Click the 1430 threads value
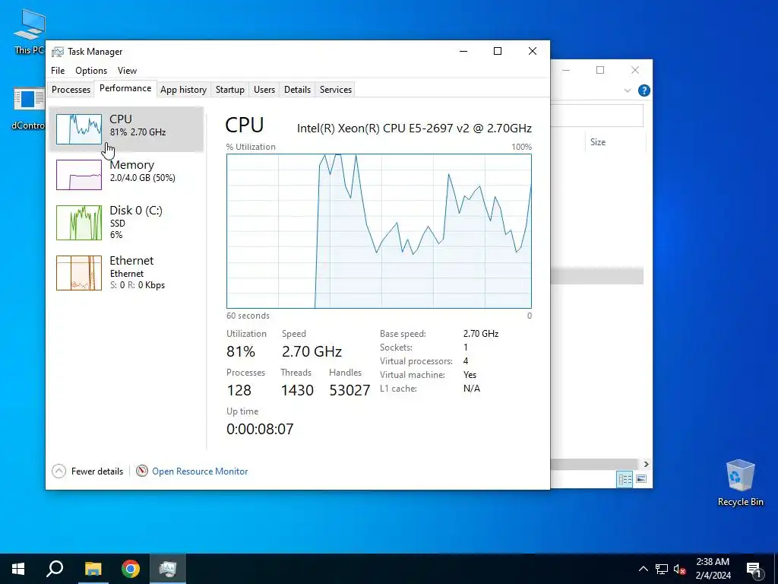778x584 pixels. [297, 390]
